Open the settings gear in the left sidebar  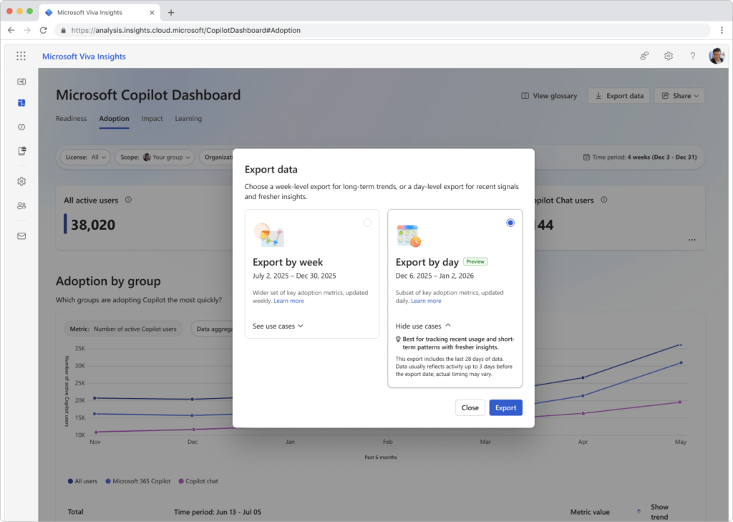click(21, 181)
